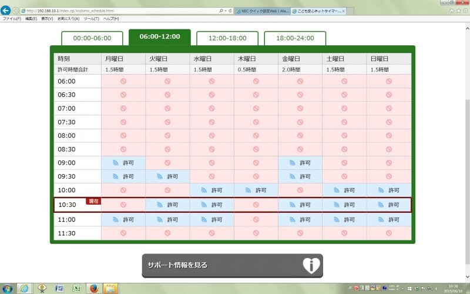Toggle Tuesday 09:30 permitted cell
The width and height of the screenshot is (470, 294).
167,176
